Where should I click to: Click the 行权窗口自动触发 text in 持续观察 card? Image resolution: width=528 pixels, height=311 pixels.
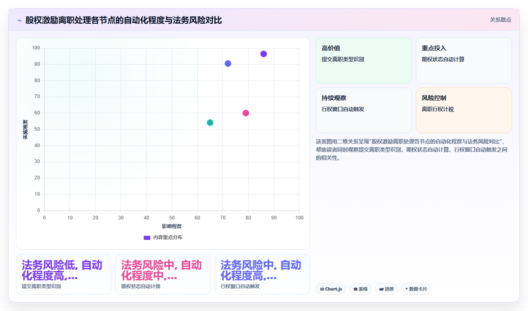pos(343,109)
